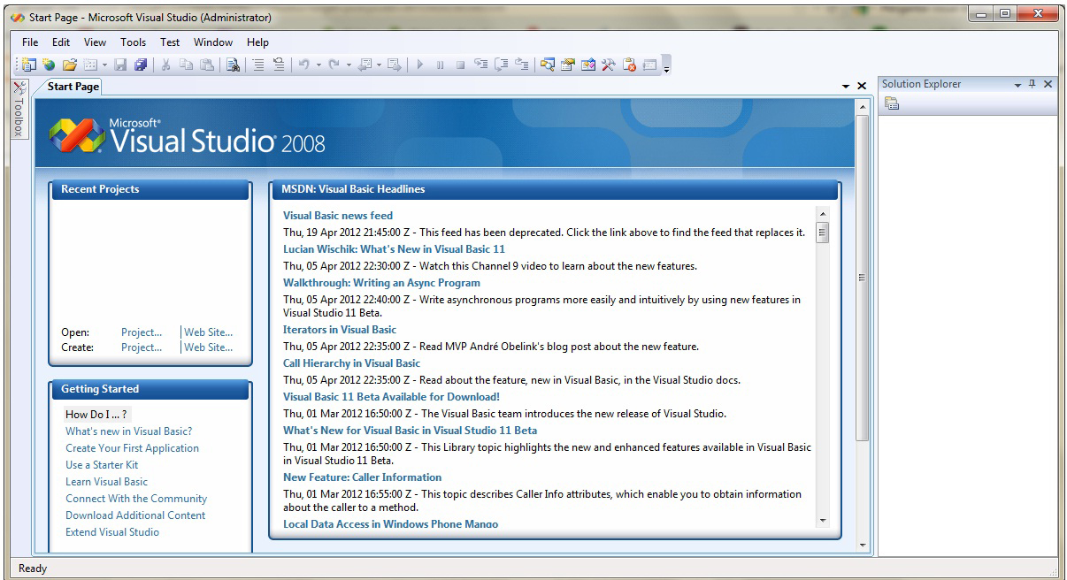Open the Properties Window toolbar icon
The image size is (1067, 580).
click(566, 65)
